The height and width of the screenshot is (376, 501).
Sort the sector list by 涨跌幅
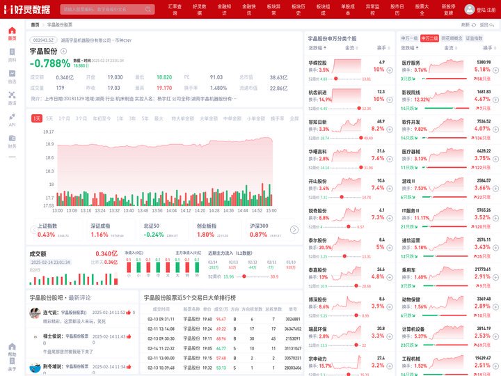pyautogui.click(x=410, y=48)
